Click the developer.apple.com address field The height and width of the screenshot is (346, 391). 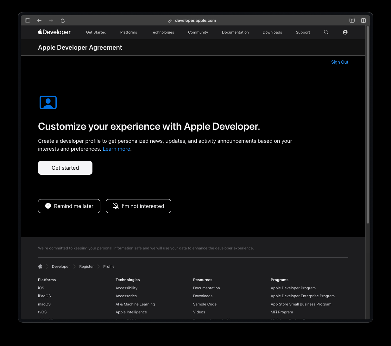coord(195,21)
